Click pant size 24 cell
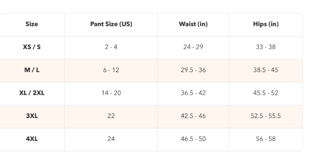309x152 pixels. point(111,139)
